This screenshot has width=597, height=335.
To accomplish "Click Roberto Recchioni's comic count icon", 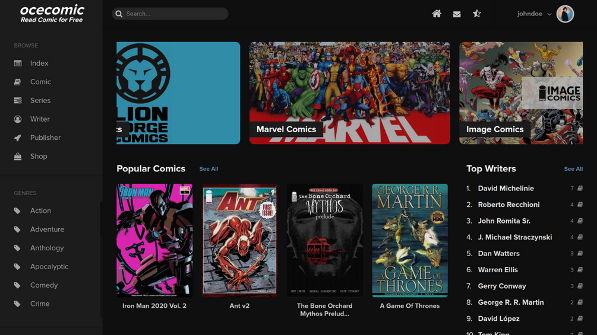I will (x=580, y=205).
